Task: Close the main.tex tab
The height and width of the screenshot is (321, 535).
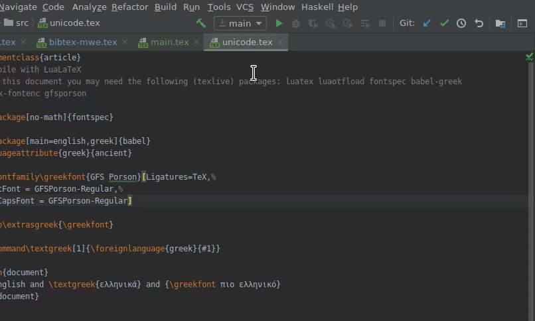Action: pyautogui.click(x=196, y=42)
